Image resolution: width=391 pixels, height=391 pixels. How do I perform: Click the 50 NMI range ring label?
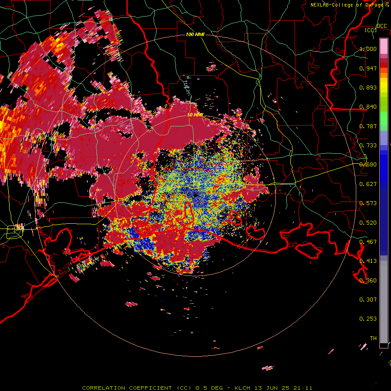click(195, 115)
